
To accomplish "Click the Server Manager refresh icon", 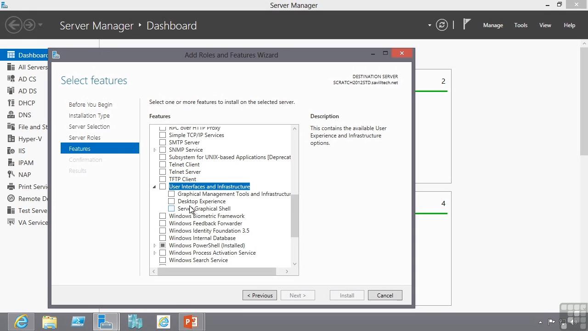I will point(441,25).
